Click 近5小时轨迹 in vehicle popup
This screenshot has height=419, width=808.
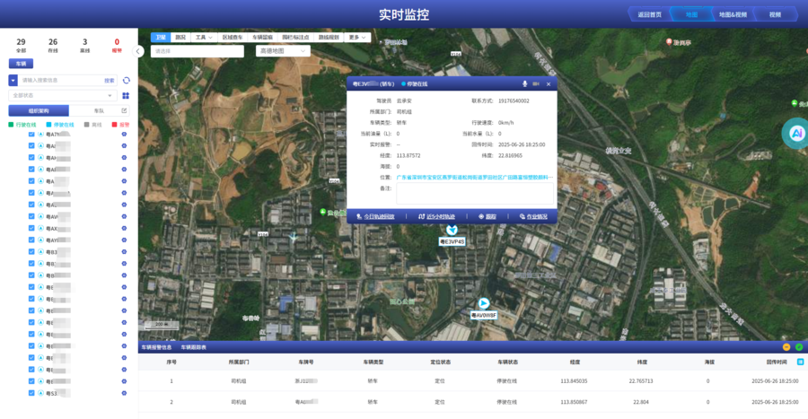(x=437, y=217)
